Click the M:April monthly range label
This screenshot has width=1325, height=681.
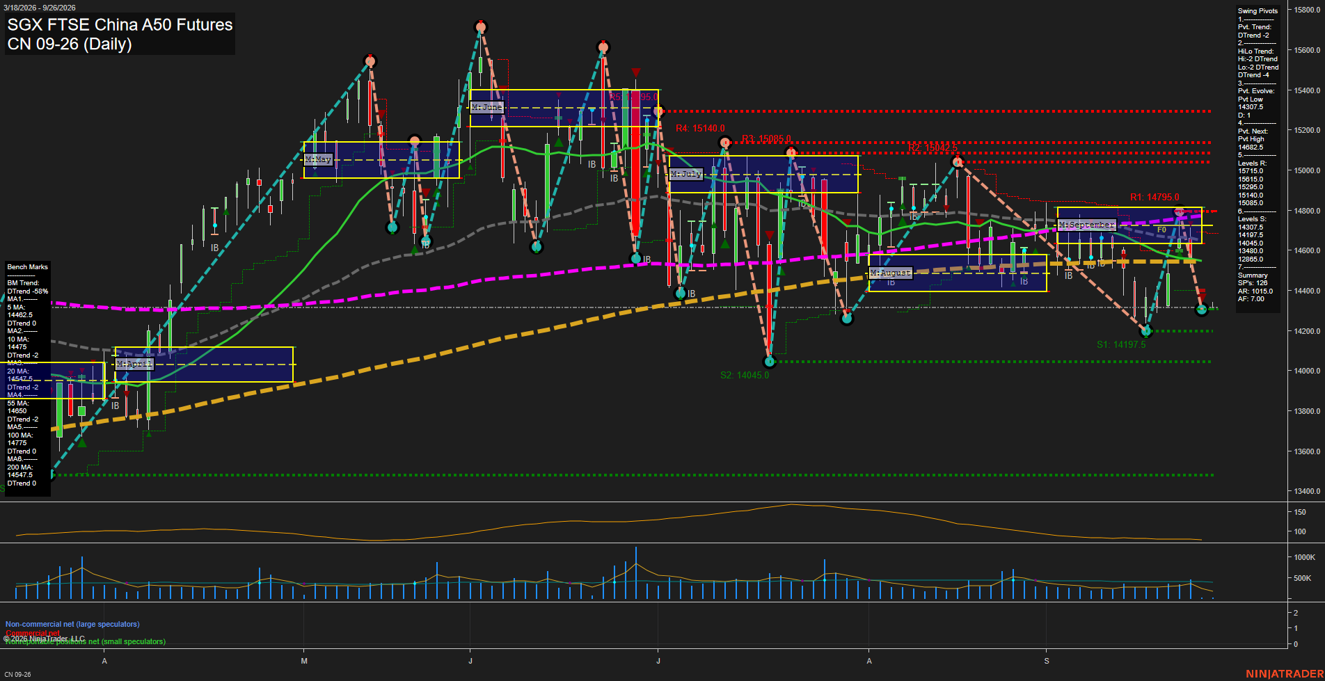[x=134, y=364]
